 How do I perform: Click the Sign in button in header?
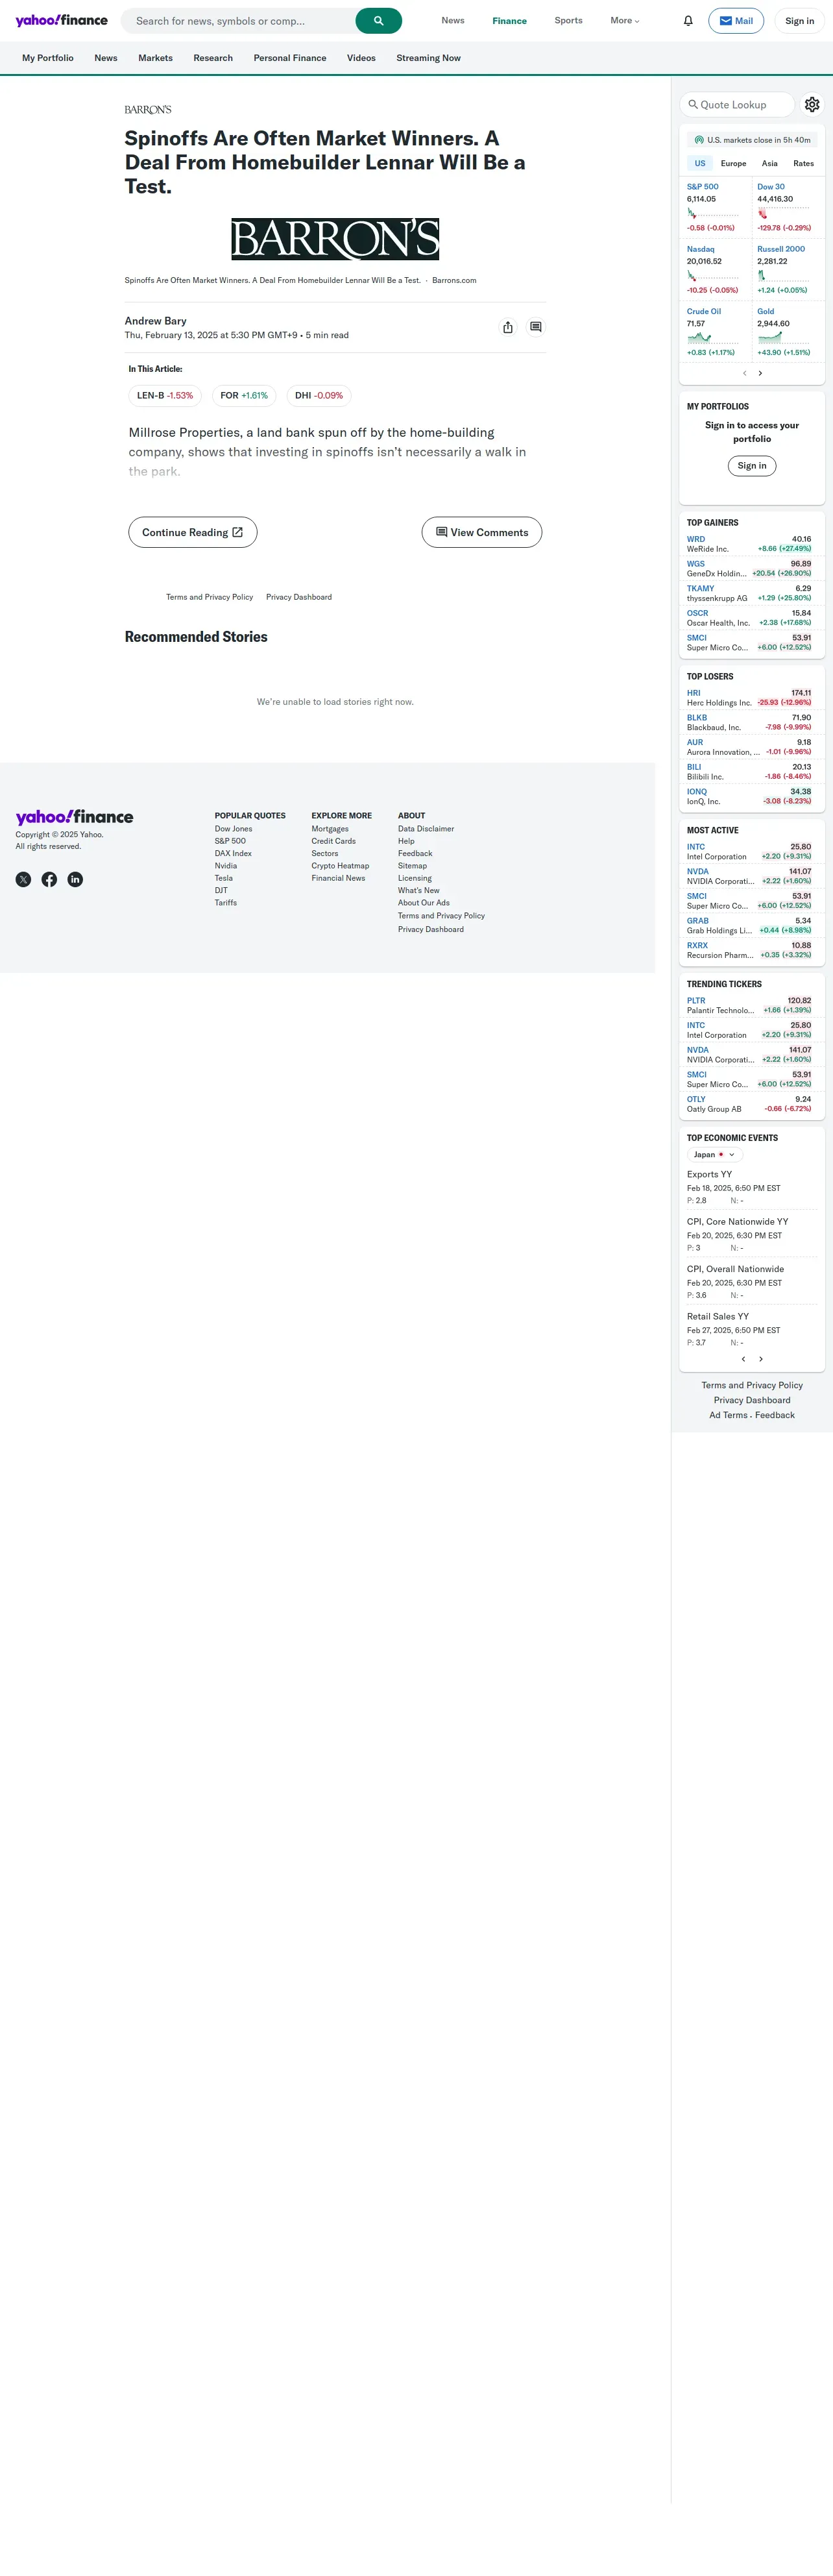tap(799, 21)
